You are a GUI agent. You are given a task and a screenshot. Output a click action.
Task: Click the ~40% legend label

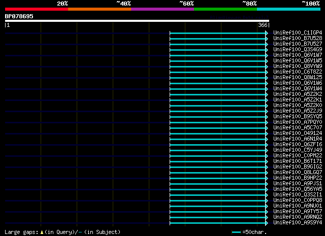(x=123, y=4)
